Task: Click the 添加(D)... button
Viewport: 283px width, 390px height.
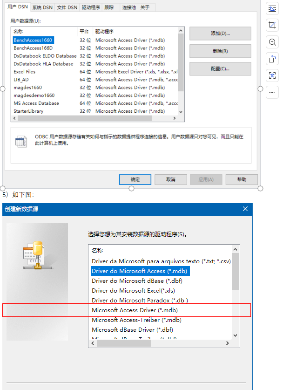Action: click(x=220, y=34)
